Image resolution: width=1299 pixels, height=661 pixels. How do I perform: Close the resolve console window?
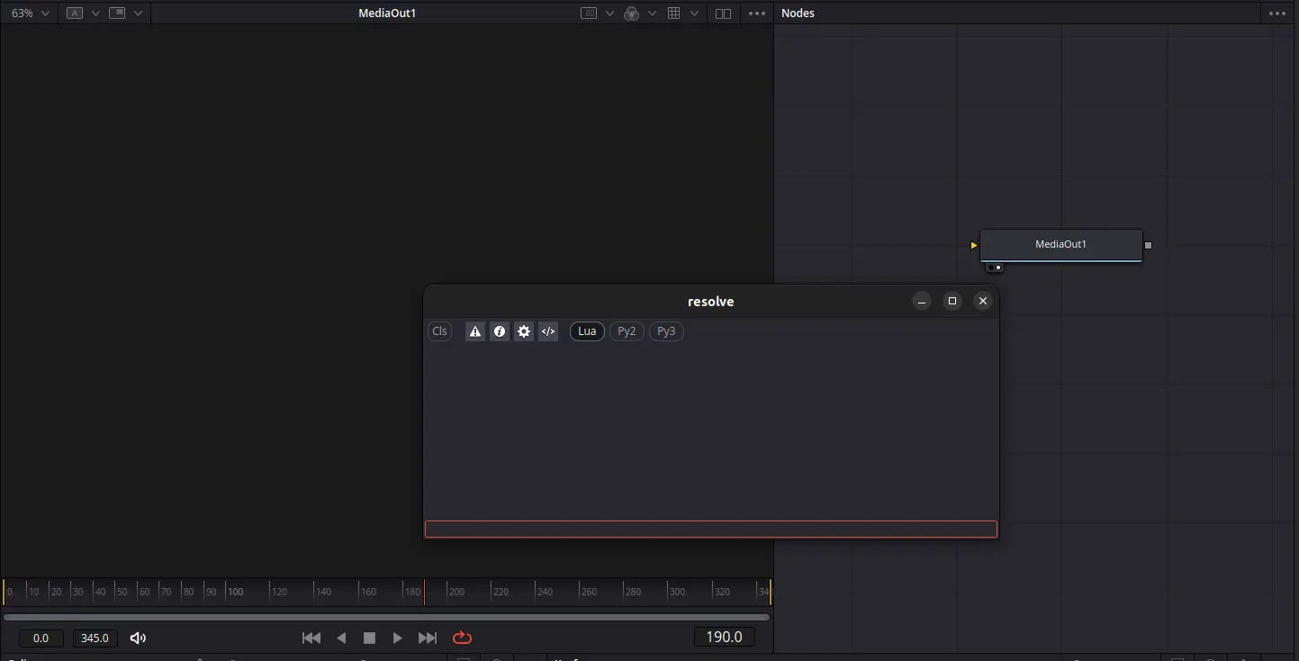(x=983, y=302)
